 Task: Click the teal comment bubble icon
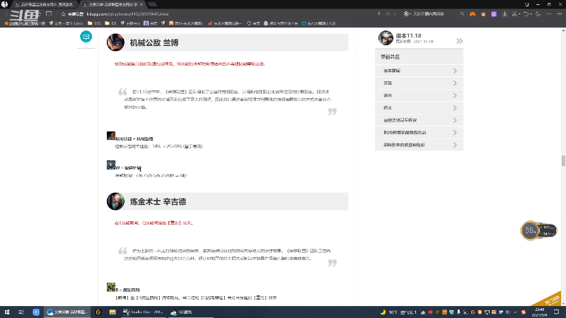tap(86, 37)
